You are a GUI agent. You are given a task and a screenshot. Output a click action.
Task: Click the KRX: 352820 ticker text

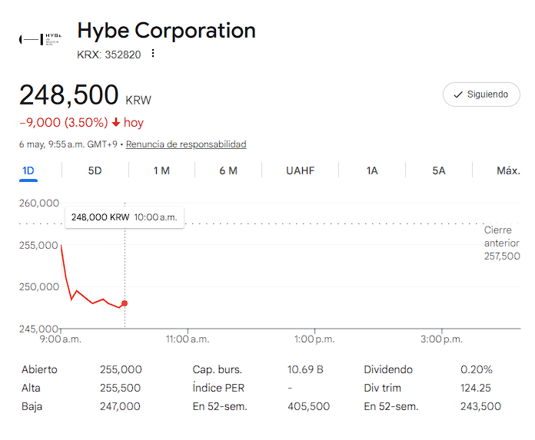pyautogui.click(x=109, y=55)
